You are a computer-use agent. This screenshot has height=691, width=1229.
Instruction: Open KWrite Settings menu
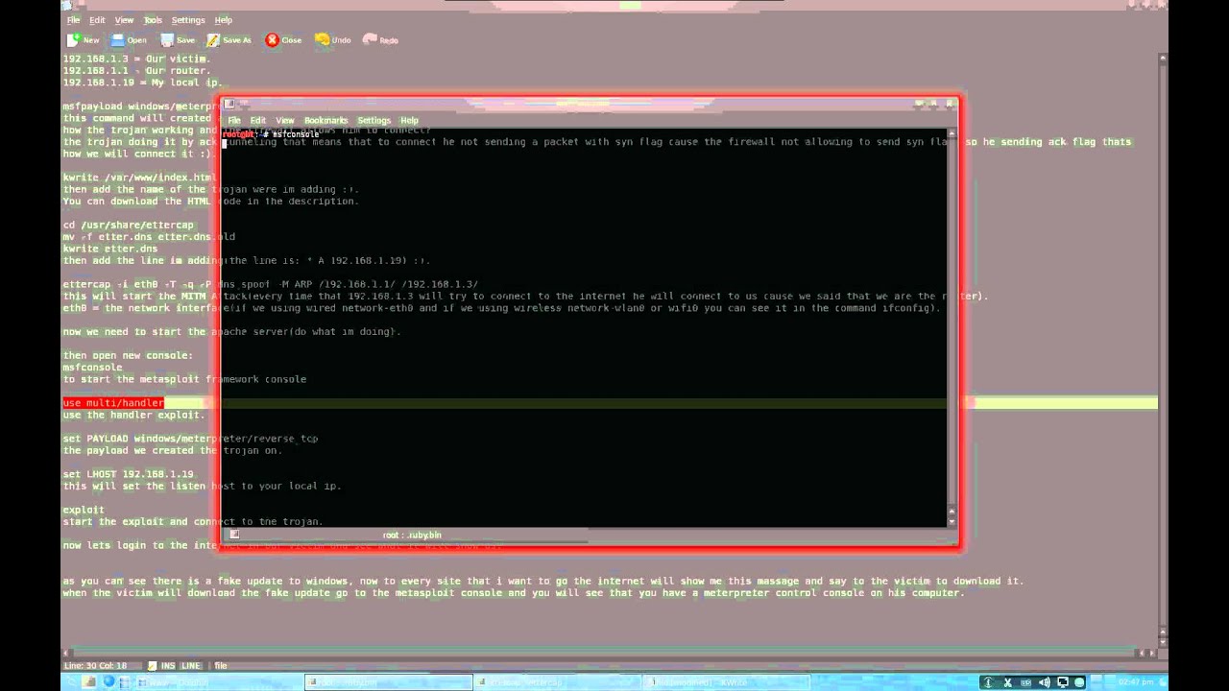pos(188,20)
